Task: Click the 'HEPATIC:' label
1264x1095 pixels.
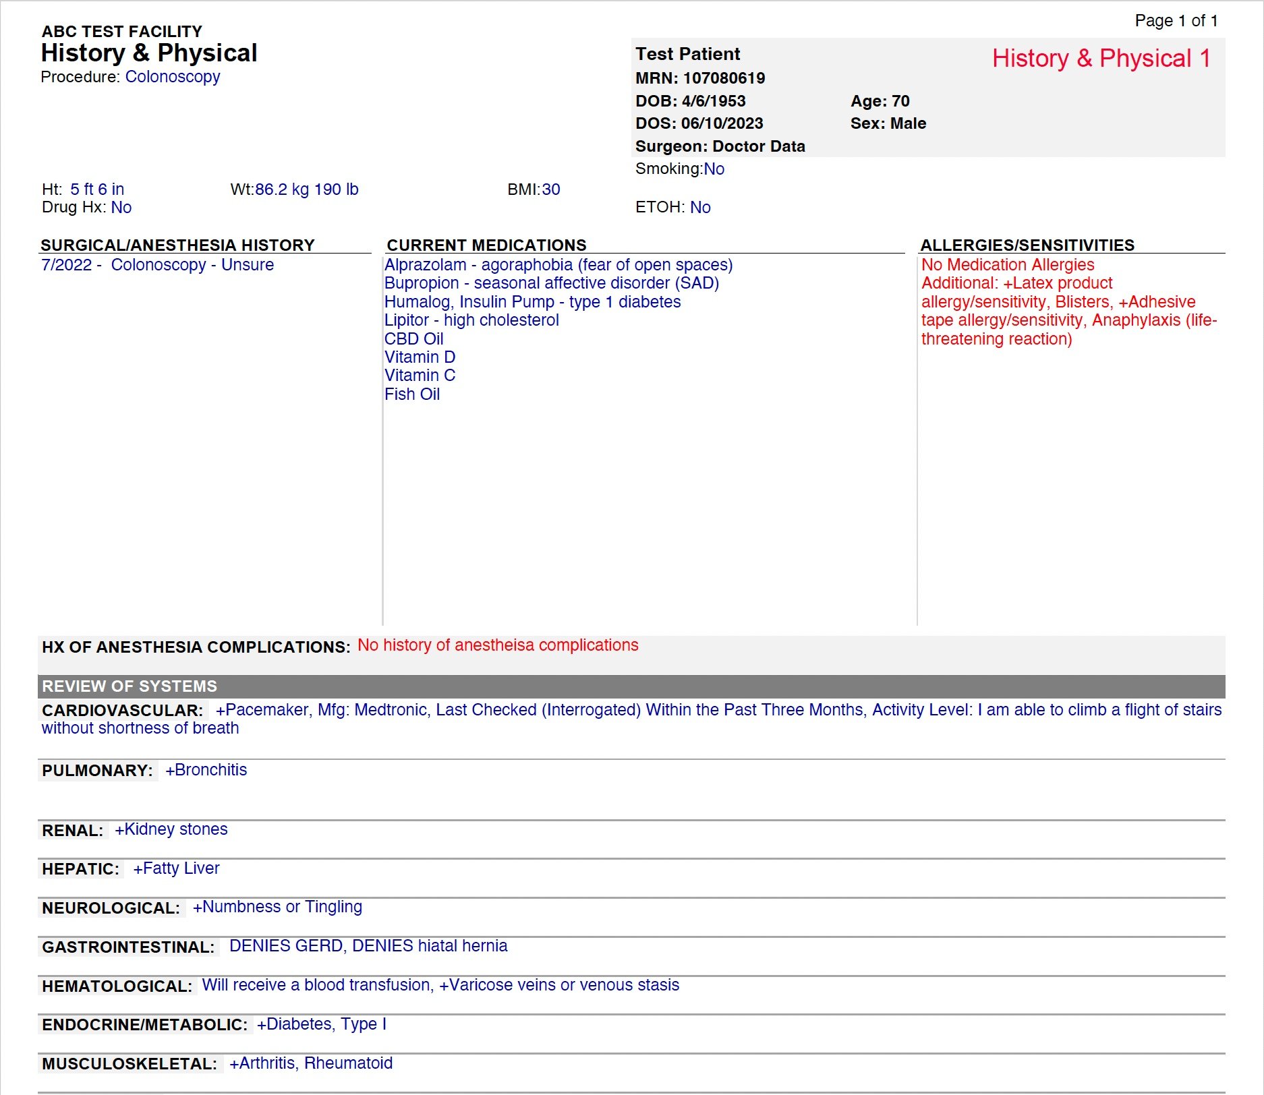Action: point(81,869)
